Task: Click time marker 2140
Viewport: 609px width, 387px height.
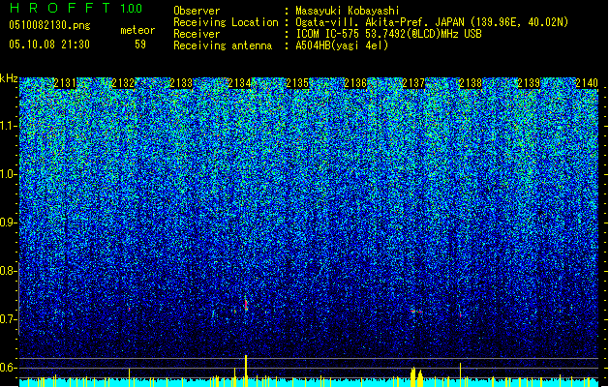Action: (x=587, y=83)
